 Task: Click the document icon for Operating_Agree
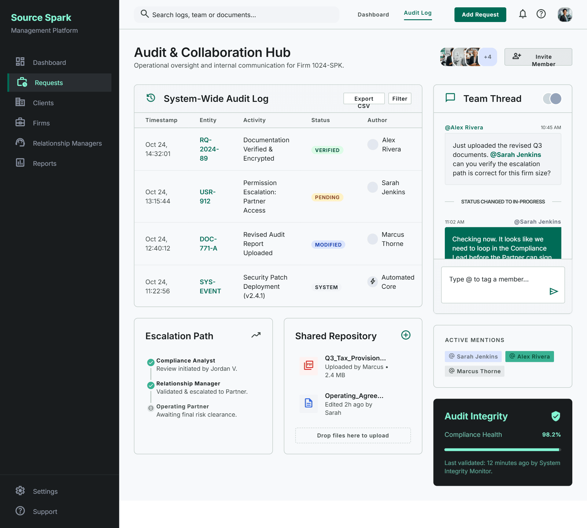(x=308, y=403)
